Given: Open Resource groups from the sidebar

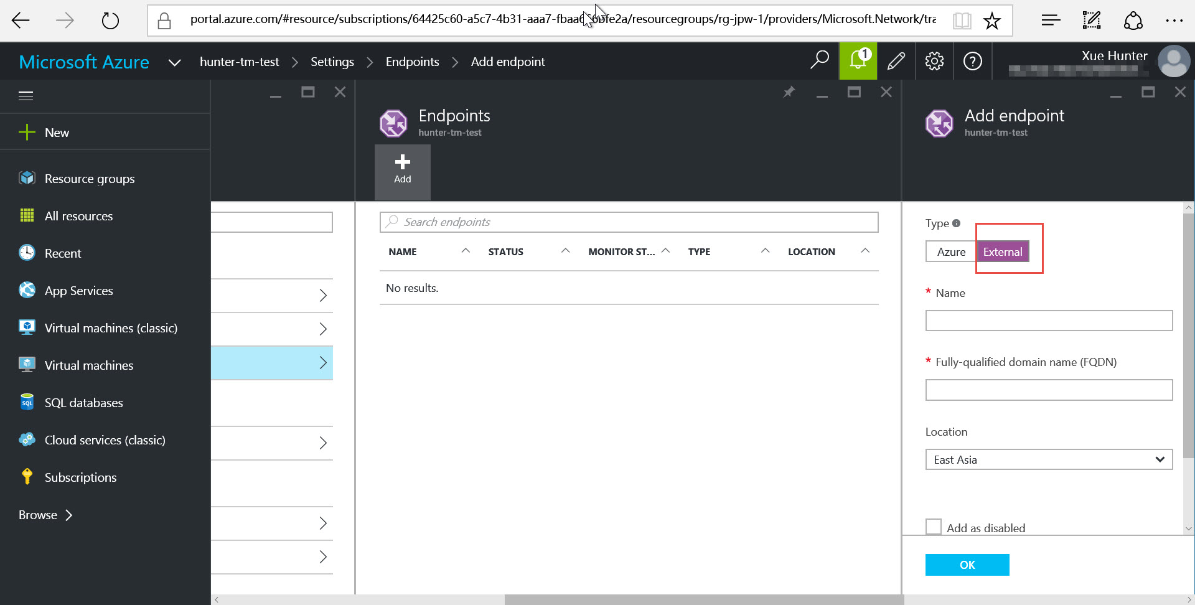Looking at the screenshot, I should [89, 179].
